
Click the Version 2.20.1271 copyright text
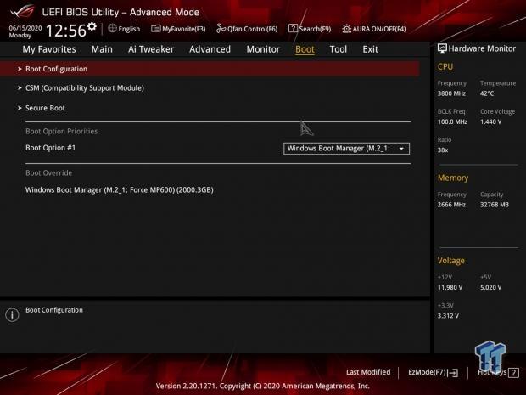pos(263,386)
